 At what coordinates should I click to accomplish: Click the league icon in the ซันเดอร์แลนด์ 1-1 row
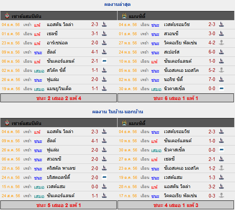tap(104, 196)
